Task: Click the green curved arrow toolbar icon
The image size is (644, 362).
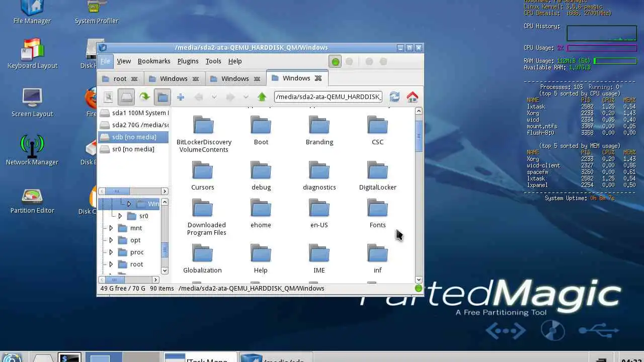Action: point(144,97)
